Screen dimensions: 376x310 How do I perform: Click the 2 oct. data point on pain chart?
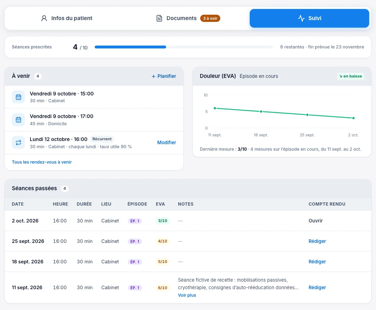pyautogui.click(x=353, y=118)
